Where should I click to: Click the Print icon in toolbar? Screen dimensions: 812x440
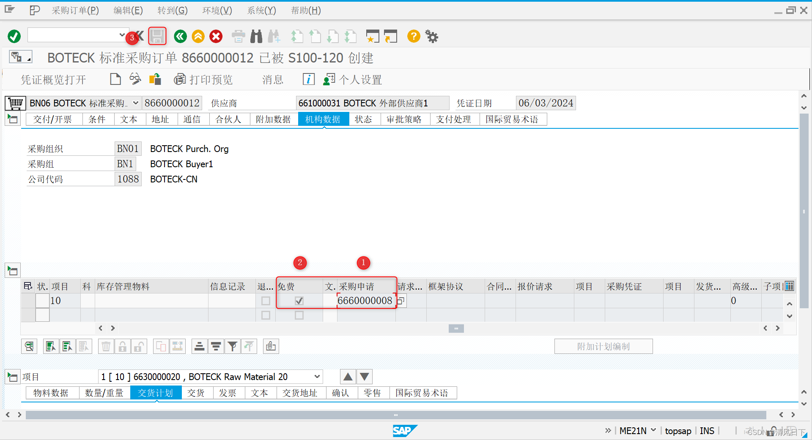pyautogui.click(x=239, y=36)
